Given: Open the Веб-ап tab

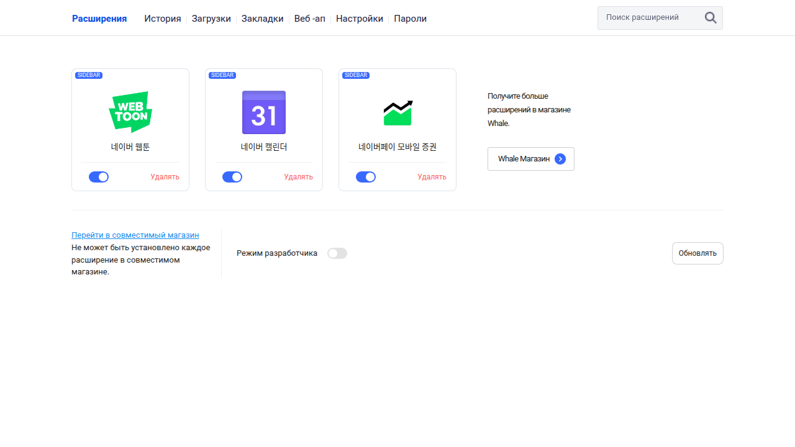Looking at the screenshot, I should coord(310,19).
